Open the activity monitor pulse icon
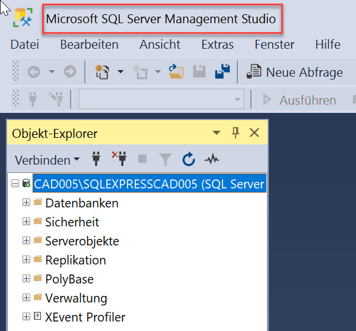This screenshot has width=356, height=331. coord(212,159)
